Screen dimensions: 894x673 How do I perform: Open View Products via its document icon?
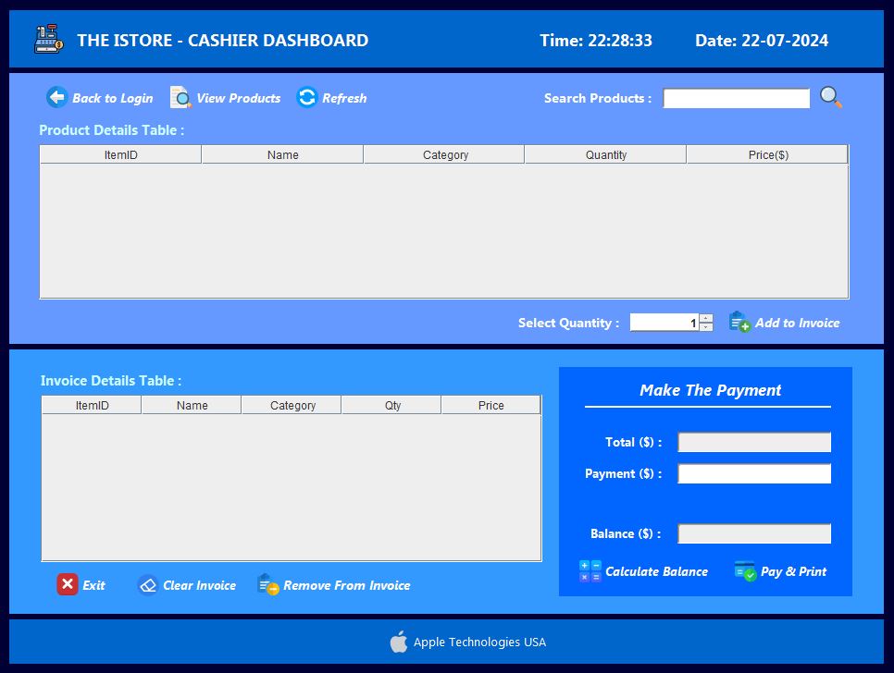tap(180, 97)
